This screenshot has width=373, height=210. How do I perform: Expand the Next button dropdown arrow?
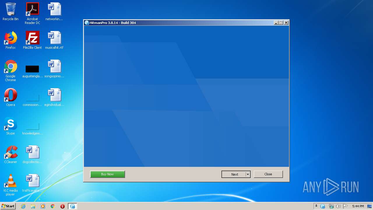pos(248,174)
